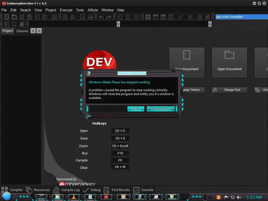
Task: Switch to the Find Results tab
Action: [x=117, y=190]
